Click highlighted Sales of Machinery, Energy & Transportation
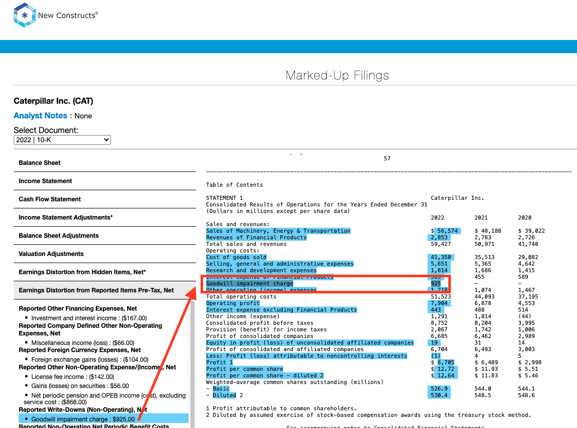The height and width of the screenshot is (428, 577). [278, 231]
